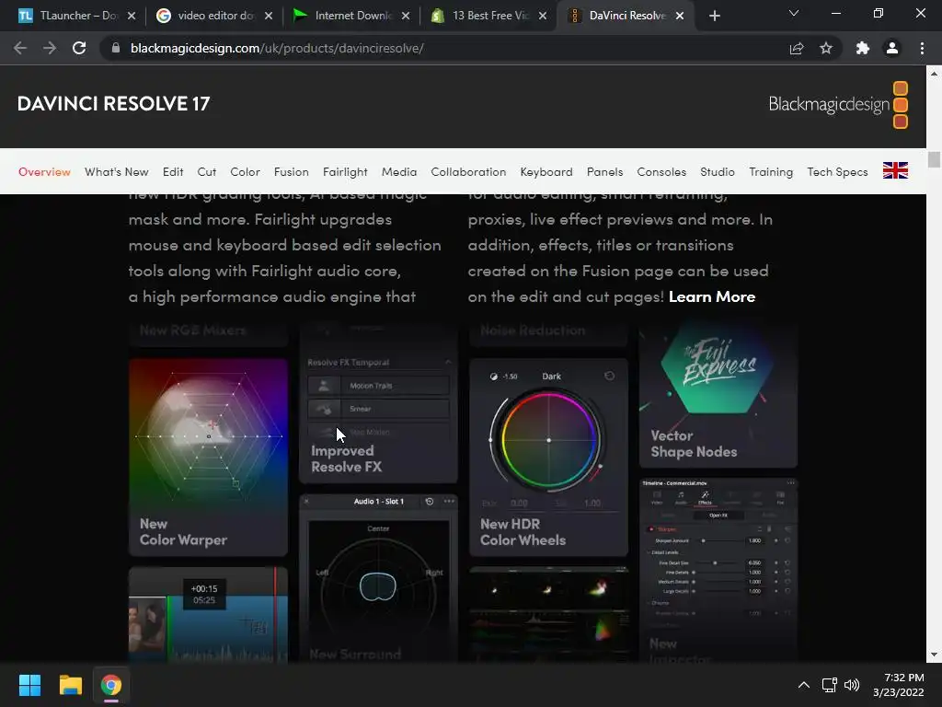This screenshot has width=942, height=707.
Task: Open the clock and date panel
Action: [x=899, y=685]
